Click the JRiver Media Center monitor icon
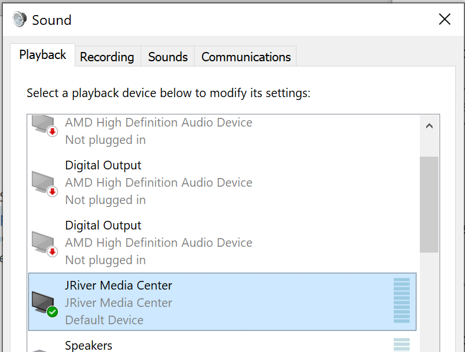 (x=45, y=304)
